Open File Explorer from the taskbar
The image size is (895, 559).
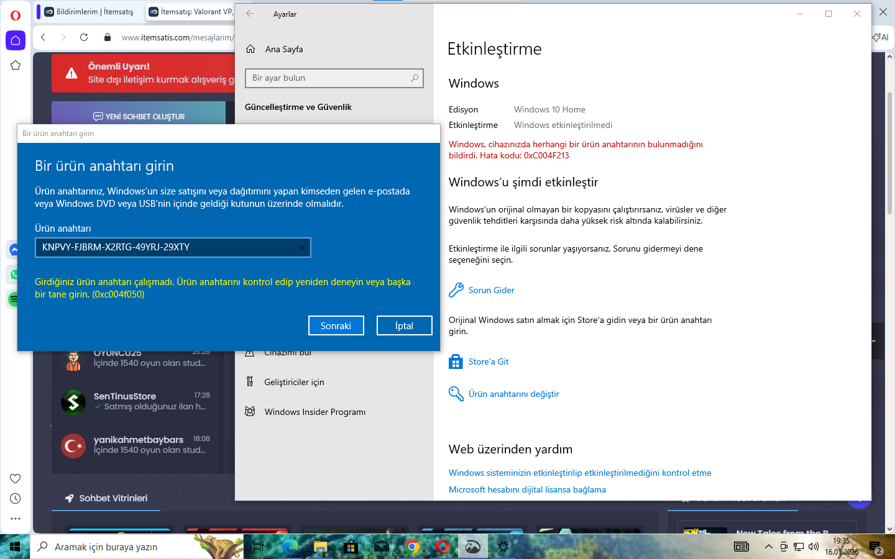pyautogui.click(x=321, y=547)
